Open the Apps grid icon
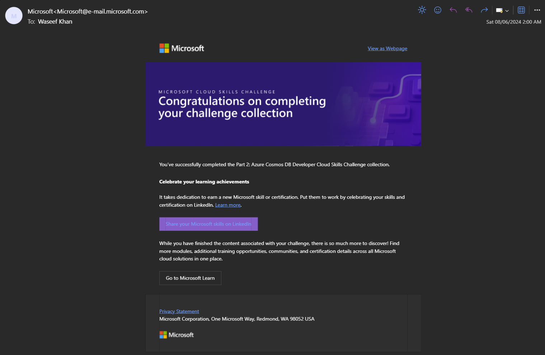This screenshot has width=545, height=355. pyautogui.click(x=521, y=10)
